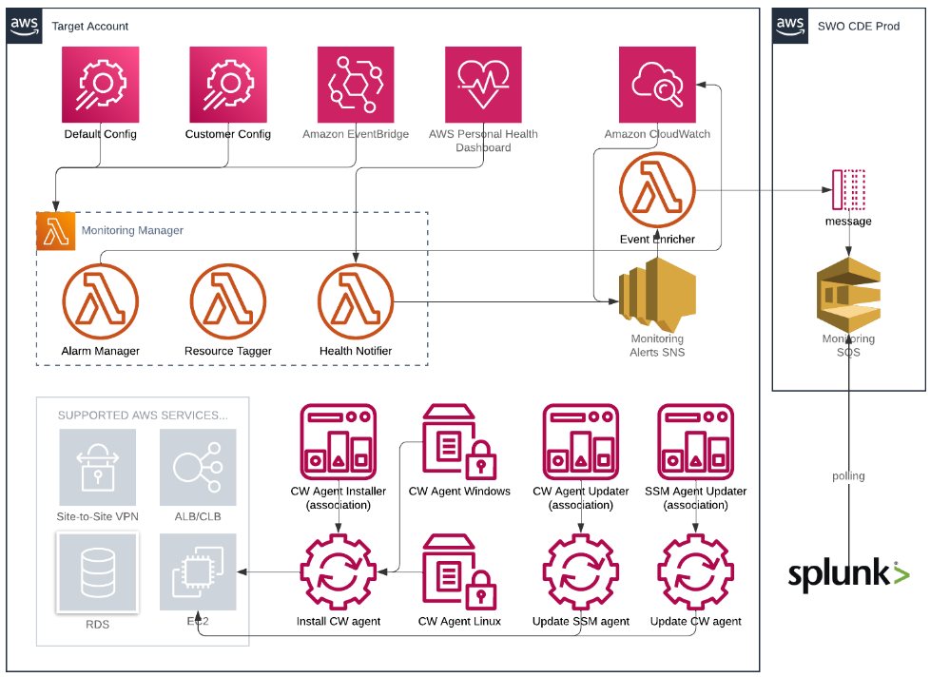Click the Splunk logo
This screenshot has height=677, width=930.
tap(848, 576)
